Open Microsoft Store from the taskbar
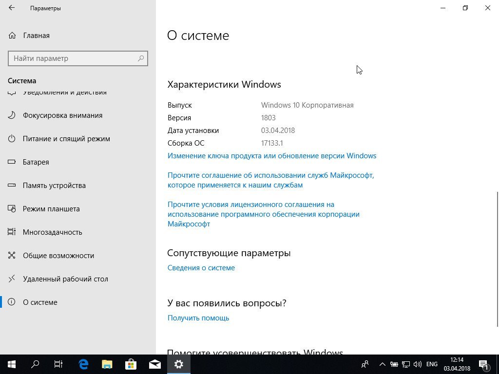This screenshot has width=499, height=374. (x=131, y=364)
